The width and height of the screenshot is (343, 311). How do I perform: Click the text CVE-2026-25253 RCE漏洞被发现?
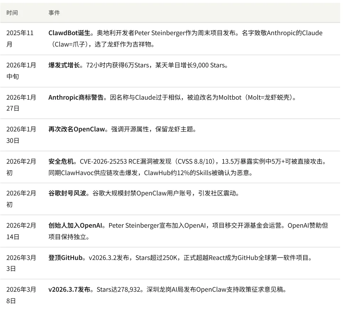tap(126, 161)
